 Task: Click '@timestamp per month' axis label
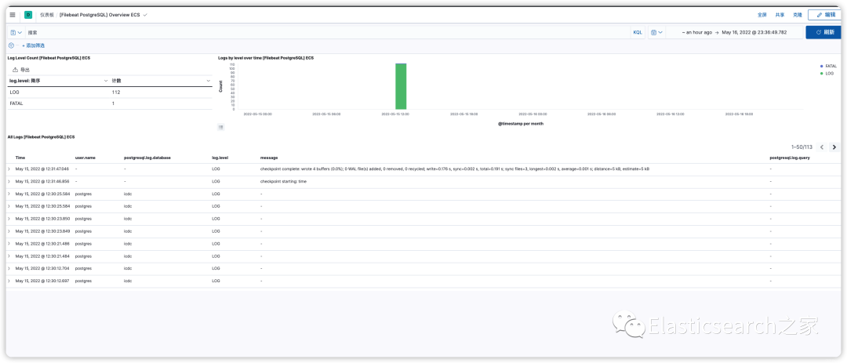pos(521,124)
